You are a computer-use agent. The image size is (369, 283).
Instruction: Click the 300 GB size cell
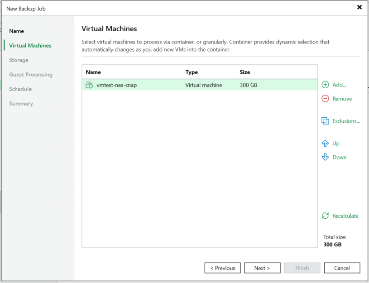point(248,85)
